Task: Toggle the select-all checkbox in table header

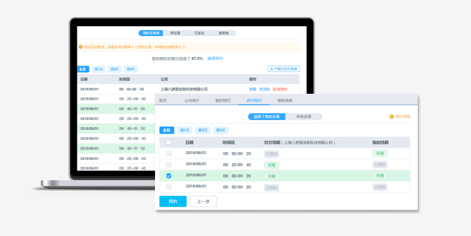Action: [169, 142]
